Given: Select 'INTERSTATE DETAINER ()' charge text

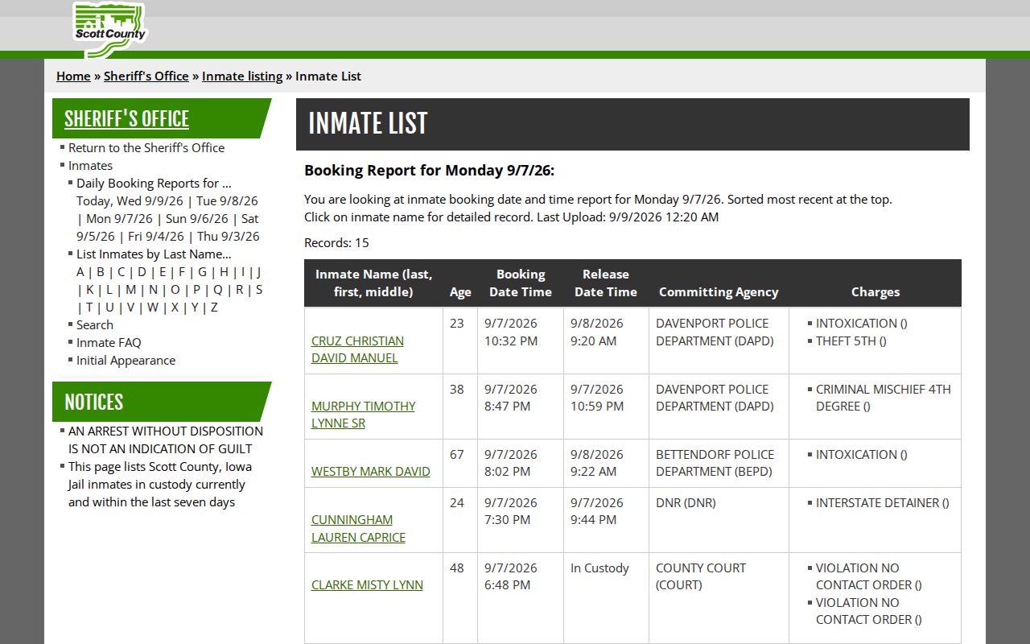Looking at the screenshot, I should (x=883, y=502).
